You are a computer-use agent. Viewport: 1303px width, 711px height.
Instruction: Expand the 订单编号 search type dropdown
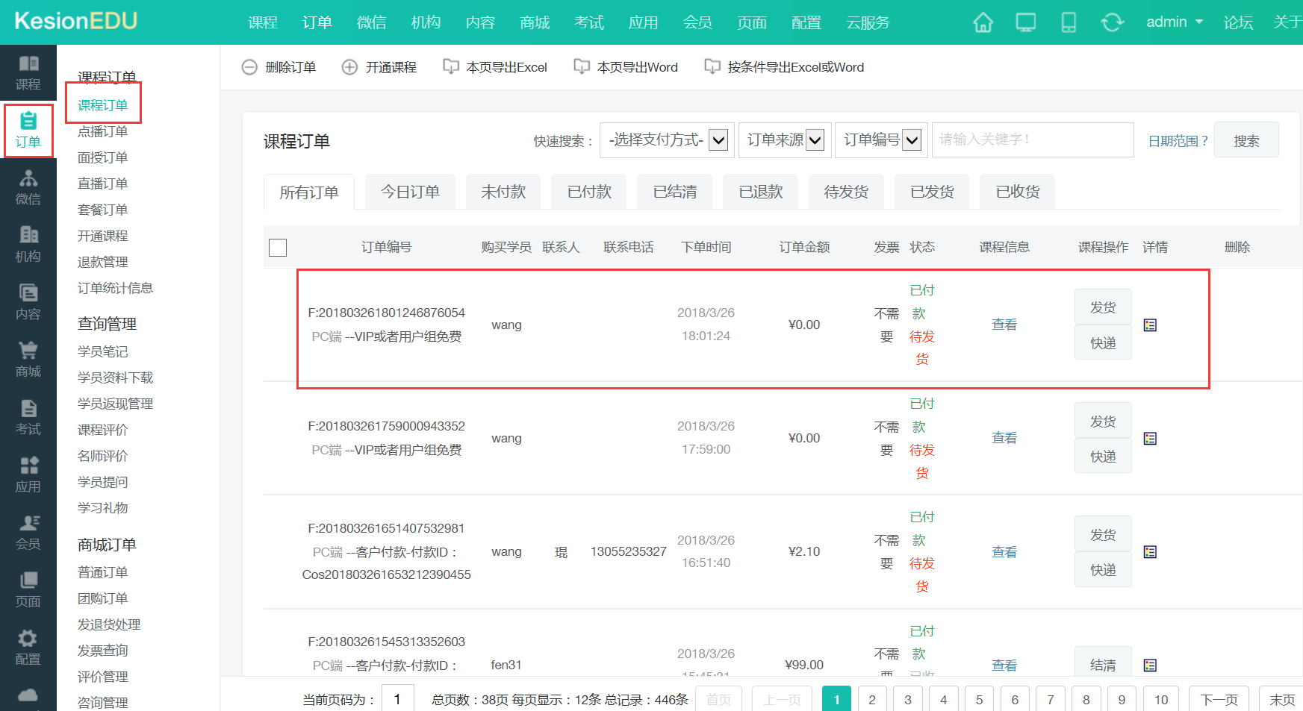[881, 140]
